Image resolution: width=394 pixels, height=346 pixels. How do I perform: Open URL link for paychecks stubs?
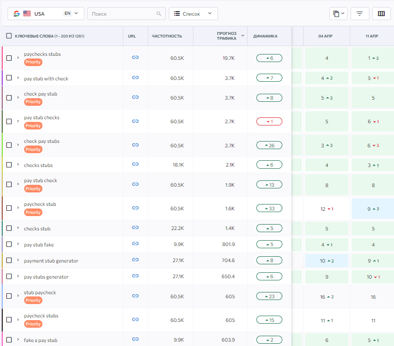tap(135, 58)
